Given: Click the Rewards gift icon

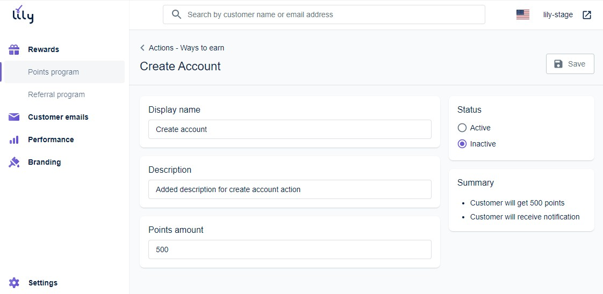Looking at the screenshot, I should coord(15,49).
